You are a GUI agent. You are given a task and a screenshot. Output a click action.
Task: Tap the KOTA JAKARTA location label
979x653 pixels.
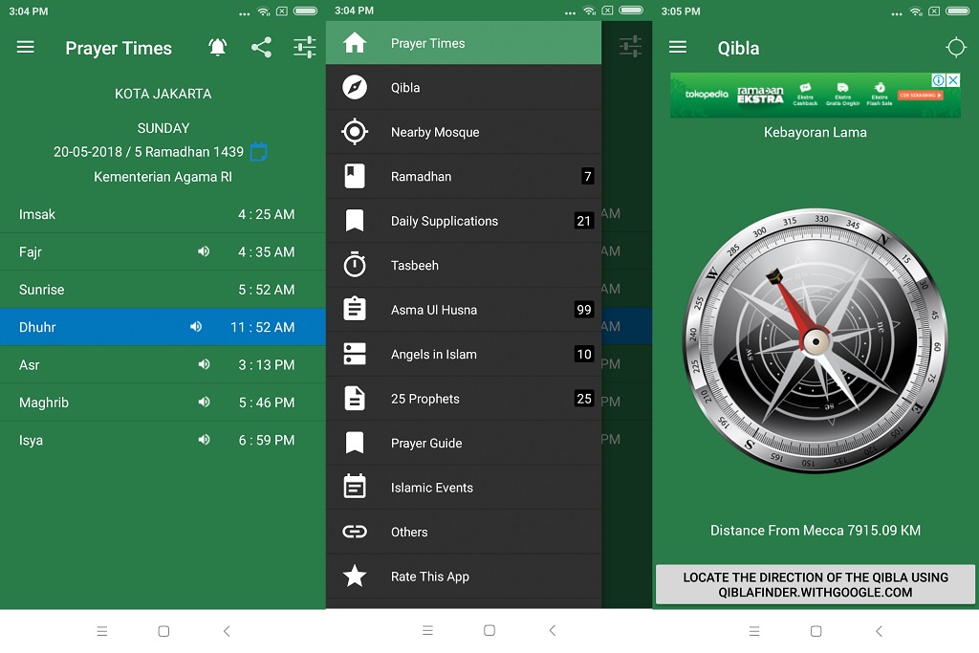pyautogui.click(x=163, y=94)
